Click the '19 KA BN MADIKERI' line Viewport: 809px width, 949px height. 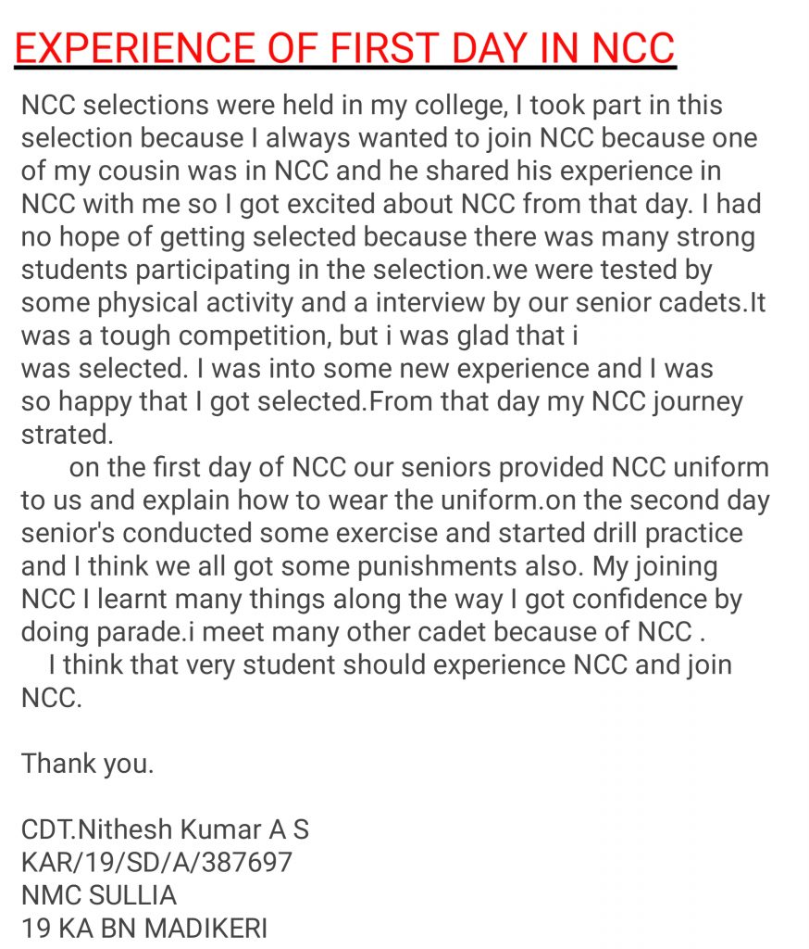tap(143, 929)
